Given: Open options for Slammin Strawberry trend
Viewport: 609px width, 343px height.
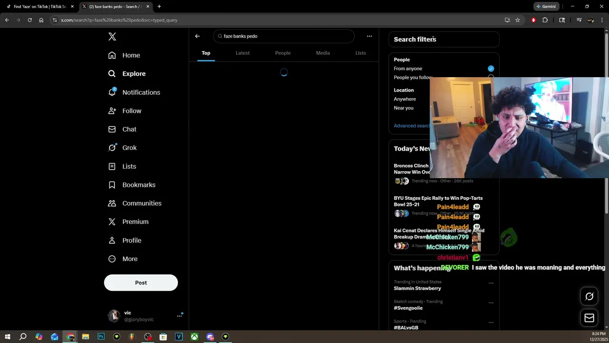Looking at the screenshot, I should (x=491, y=283).
